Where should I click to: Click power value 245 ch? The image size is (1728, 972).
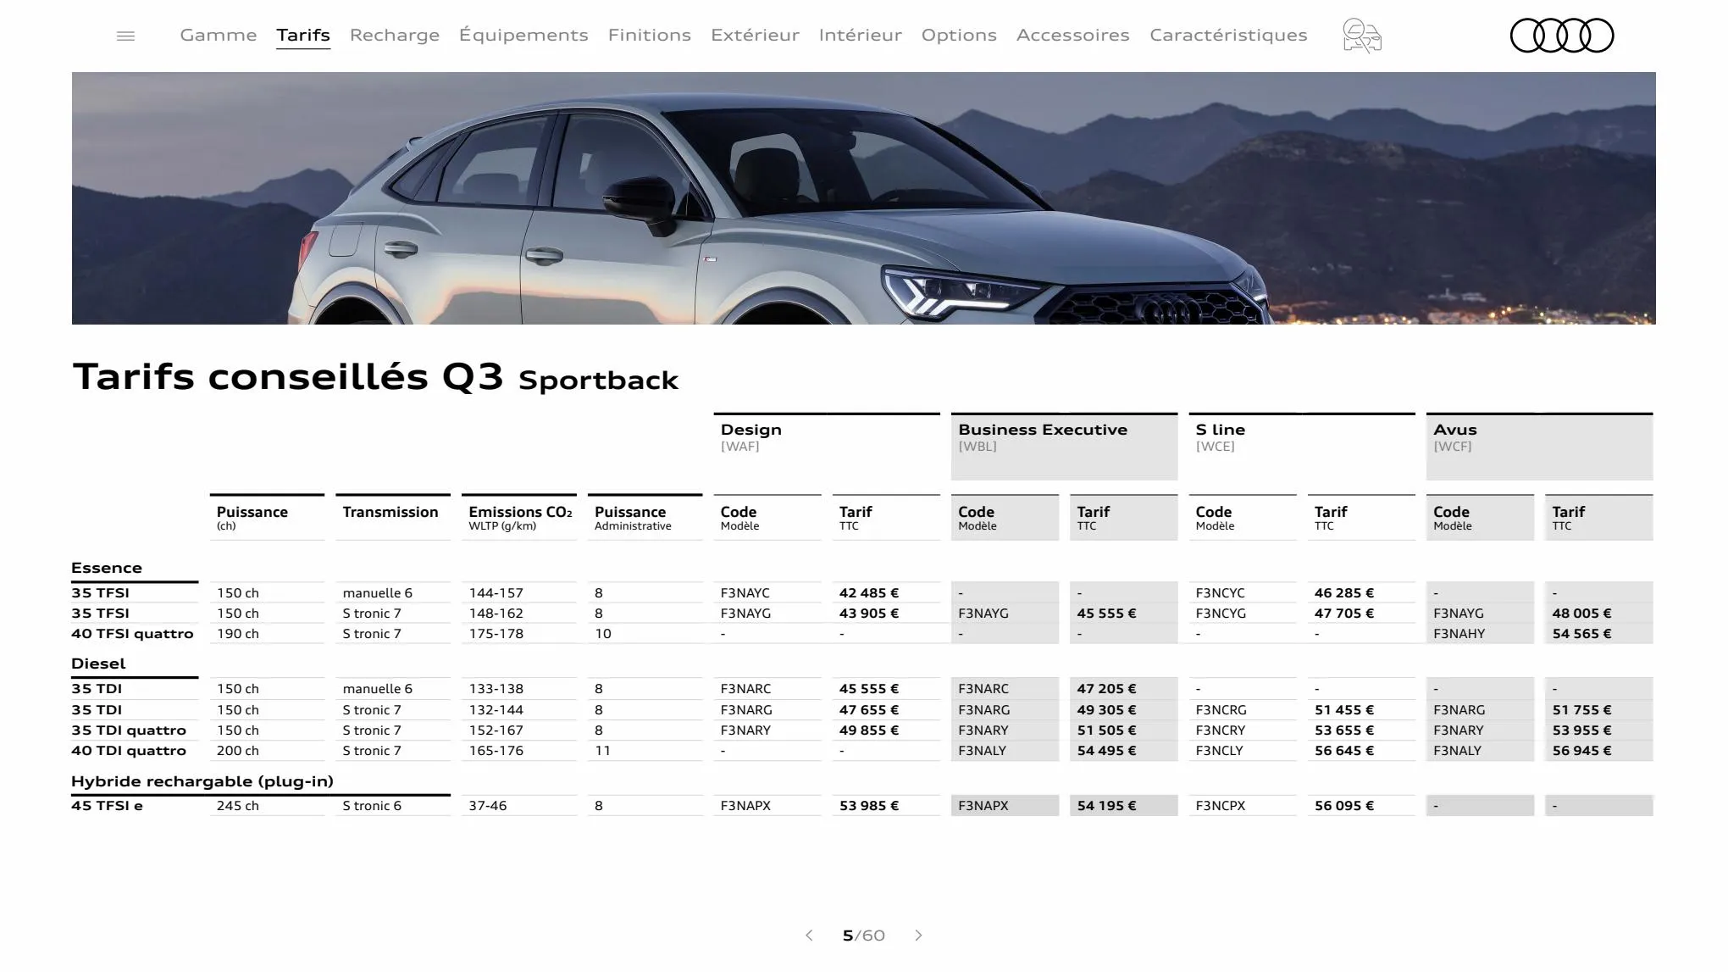pyautogui.click(x=238, y=806)
